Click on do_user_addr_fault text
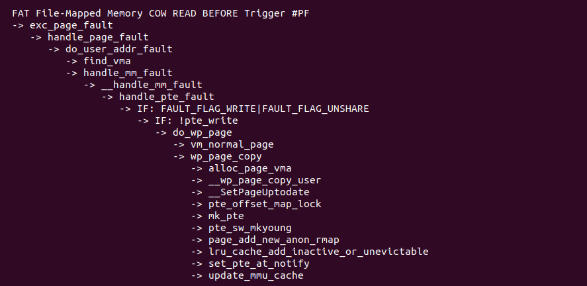The height and width of the screenshot is (286, 587). pyautogui.click(x=118, y=50)
